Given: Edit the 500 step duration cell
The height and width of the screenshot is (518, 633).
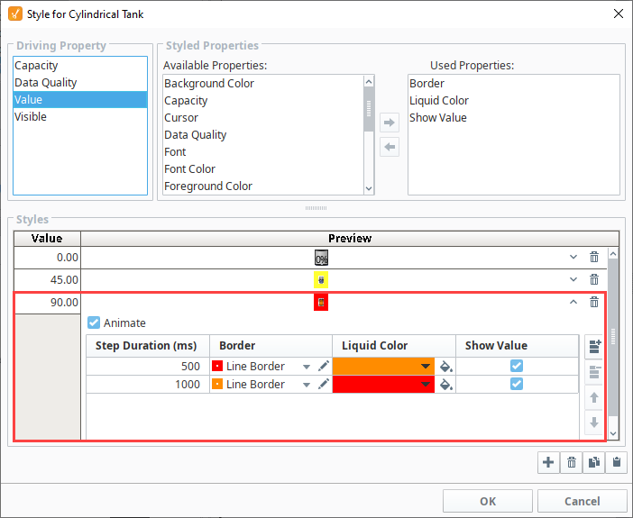Looking at the screenshot, I should tap(148, 367).
